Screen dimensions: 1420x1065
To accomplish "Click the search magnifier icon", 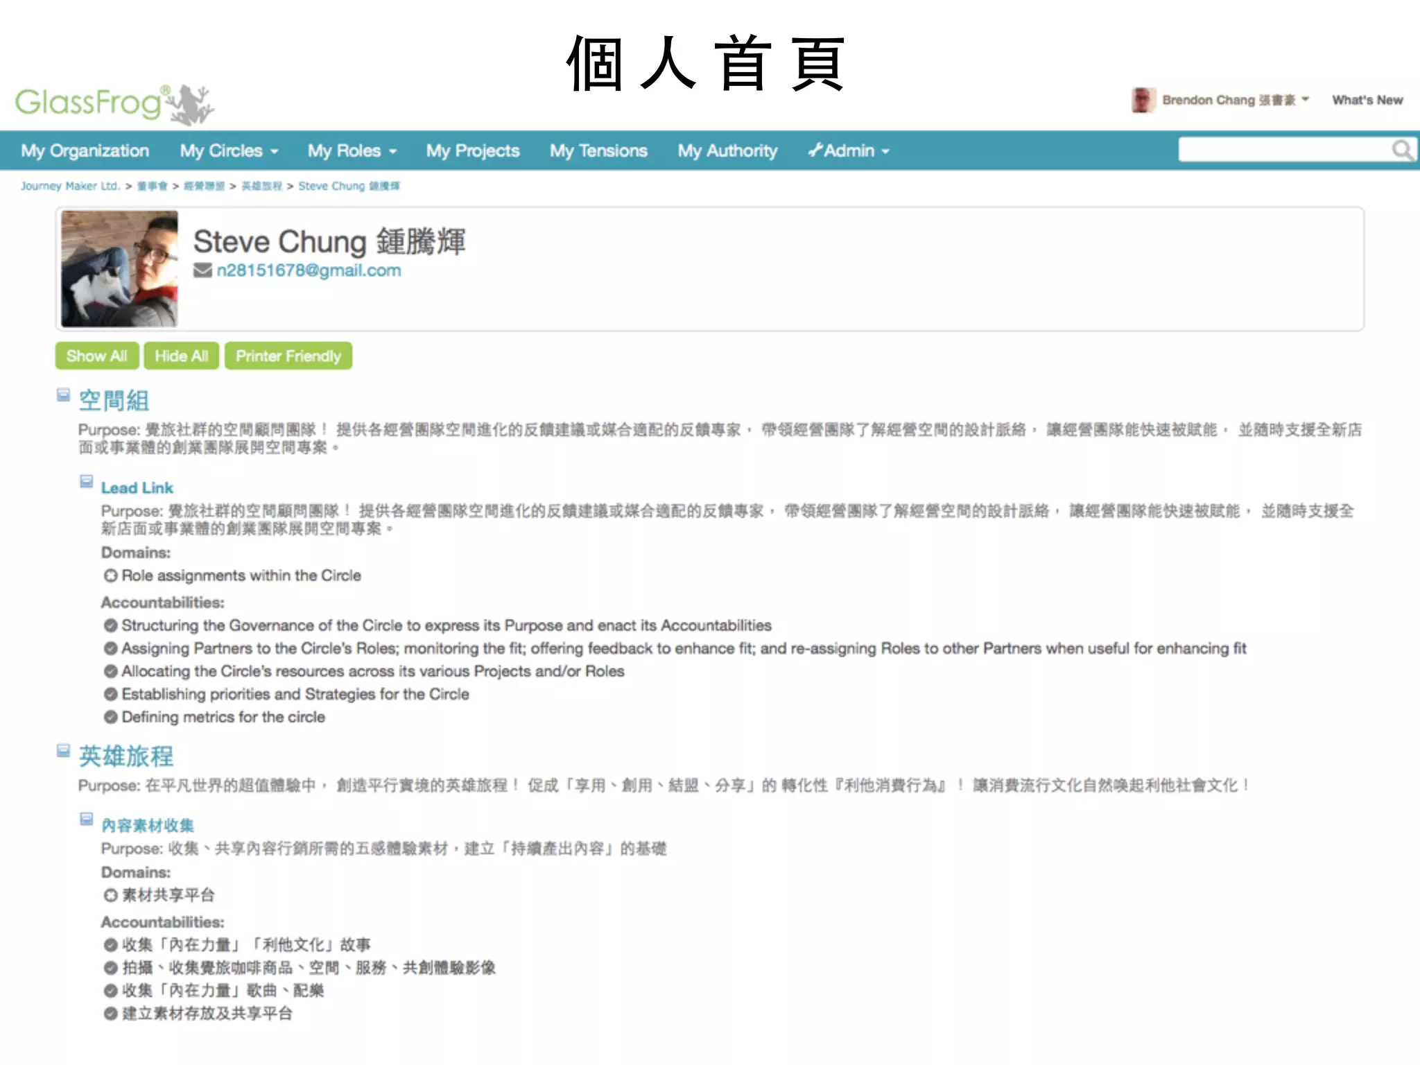I will (1402, 150).
